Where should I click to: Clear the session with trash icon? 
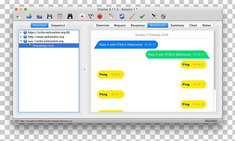click(60, 16)
